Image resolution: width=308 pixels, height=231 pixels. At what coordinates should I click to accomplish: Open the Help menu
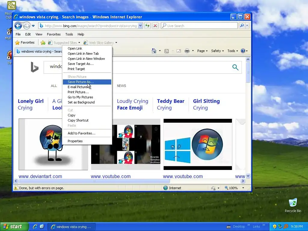81,34
